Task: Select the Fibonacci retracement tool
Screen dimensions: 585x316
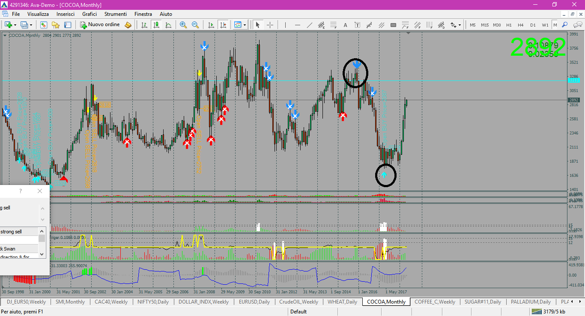Action: (x=333, y=25)
